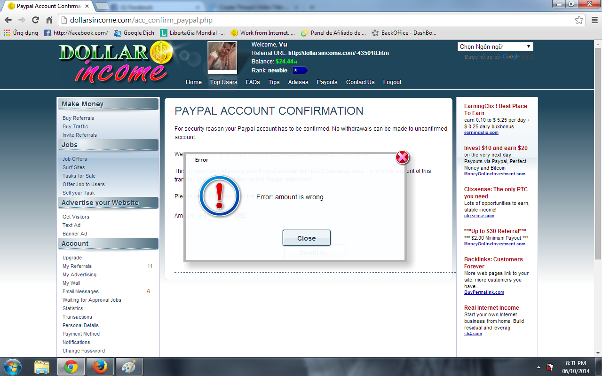
Task: Visit the sfi4.com ad link
Action: pyautogui.click(x=473, y=334)
